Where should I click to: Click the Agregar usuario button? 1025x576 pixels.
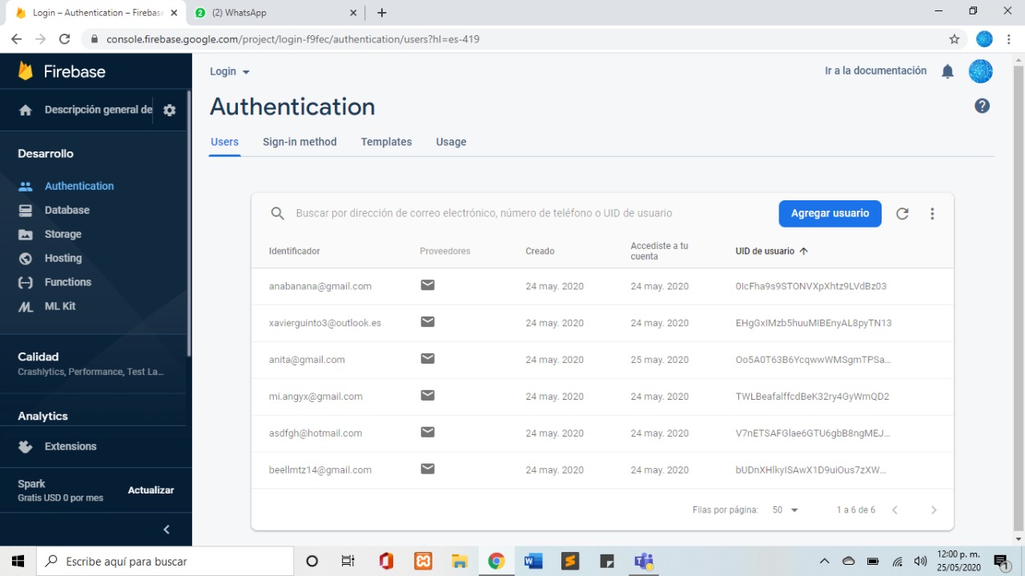pos(830,214)
